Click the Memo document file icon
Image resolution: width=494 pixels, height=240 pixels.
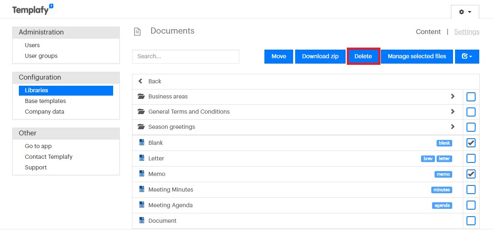click(x=142, y=174)
